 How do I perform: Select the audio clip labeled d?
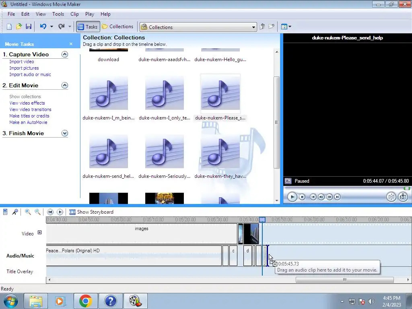[x=247, y=255]
